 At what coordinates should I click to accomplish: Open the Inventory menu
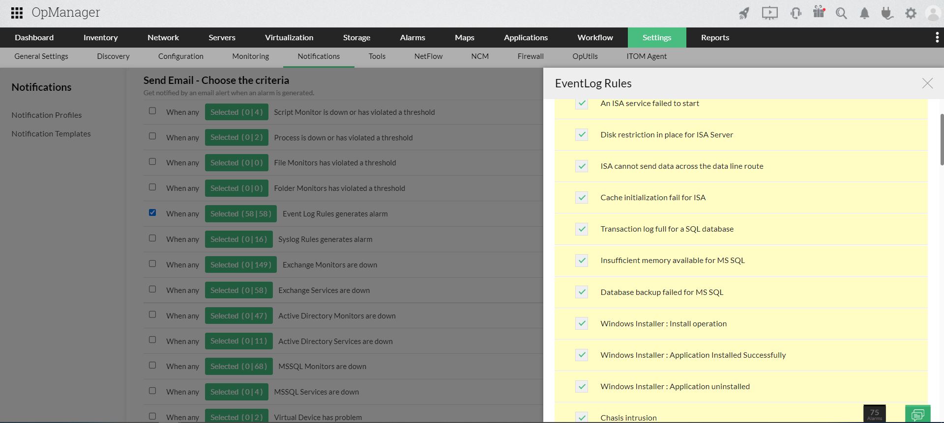[x=100, y=37]
